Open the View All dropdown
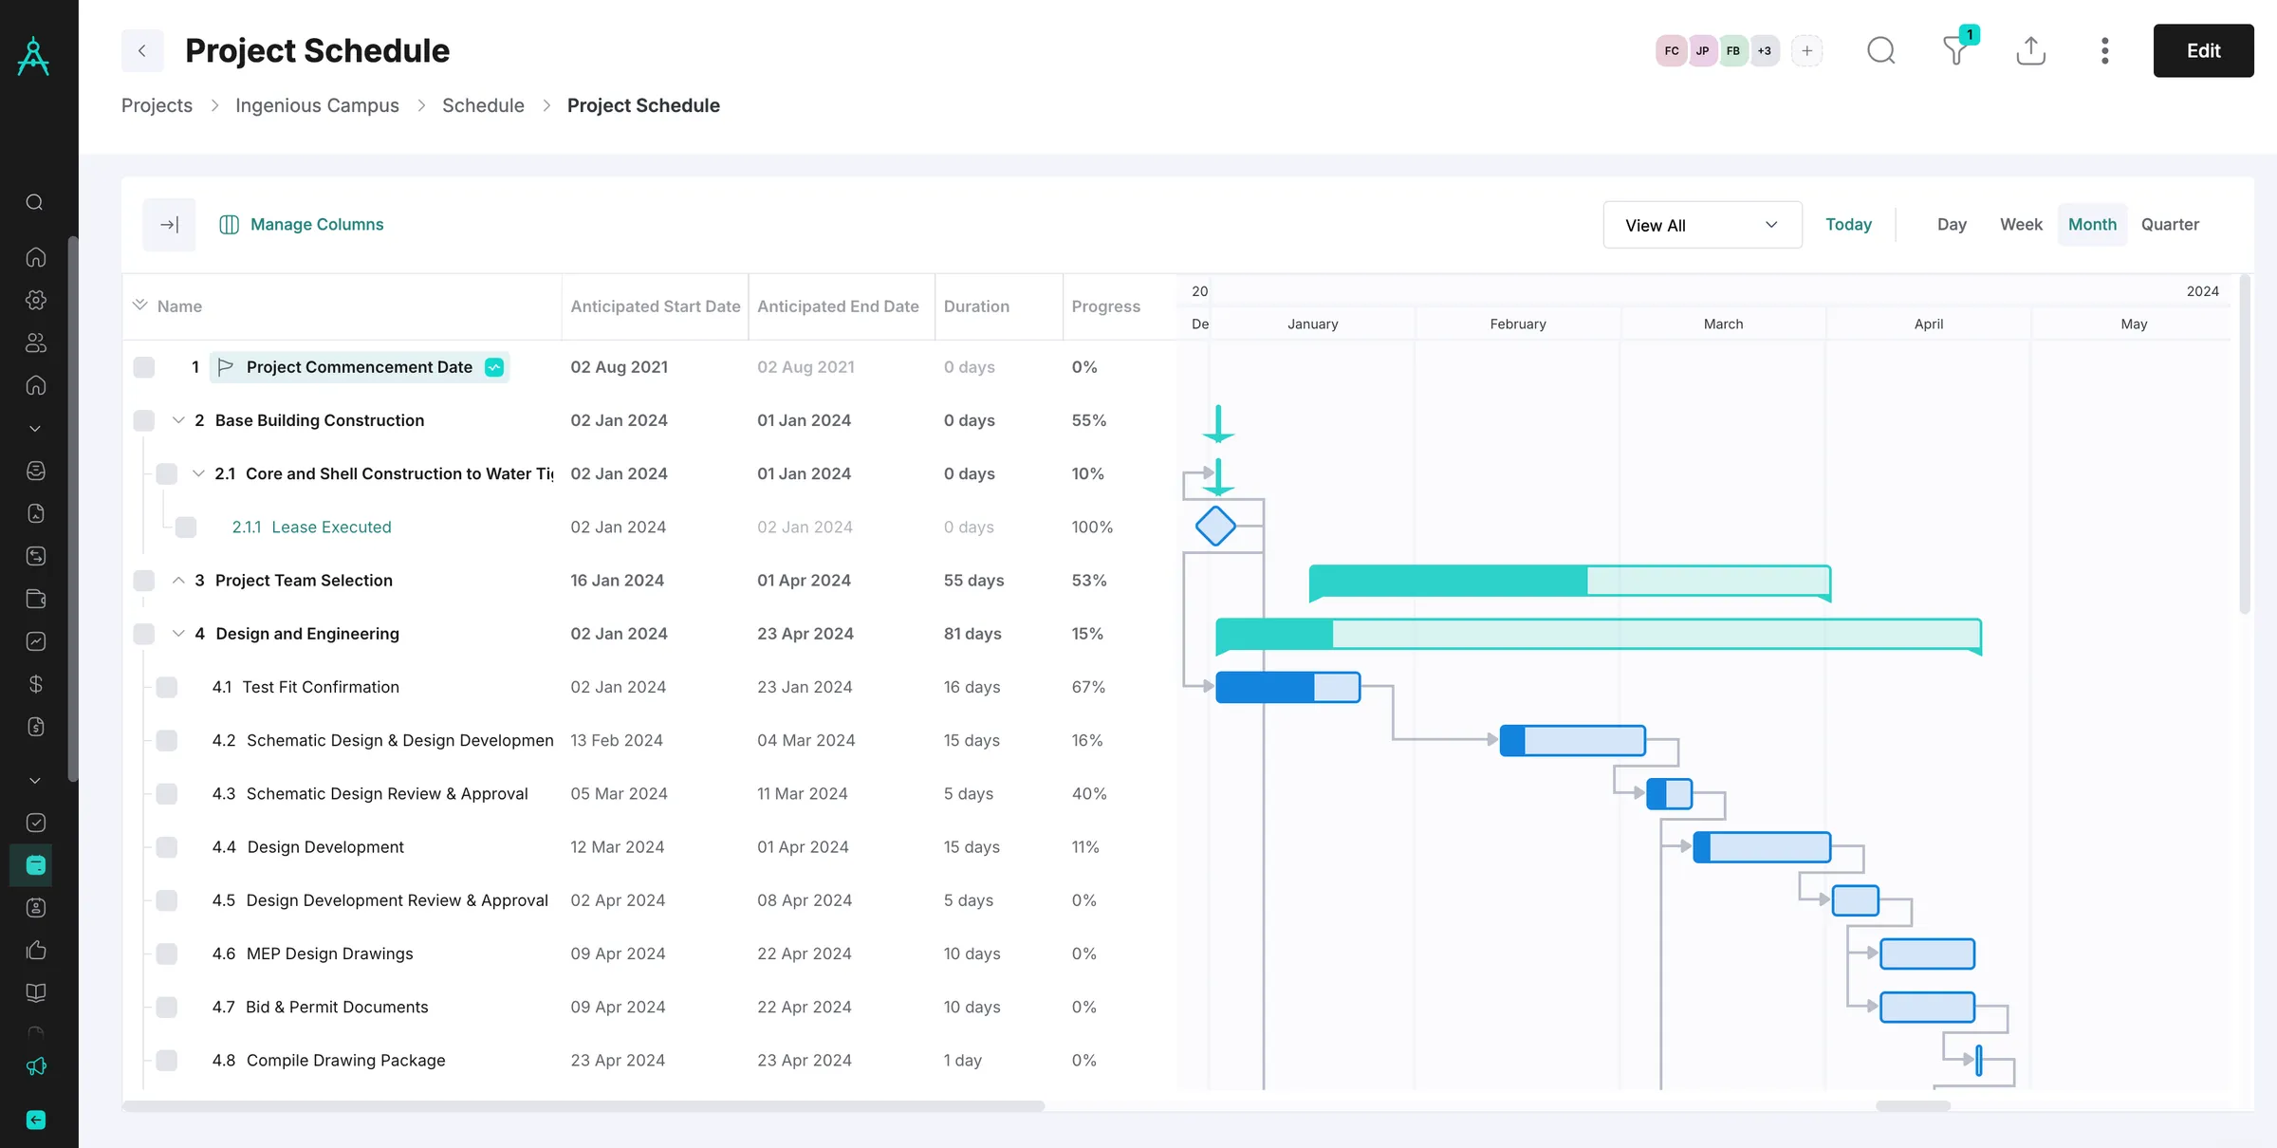 1702,225
